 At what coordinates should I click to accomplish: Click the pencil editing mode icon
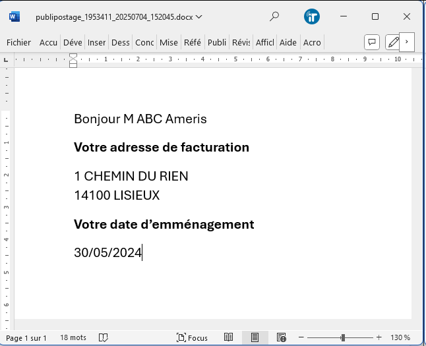point(393,42)
